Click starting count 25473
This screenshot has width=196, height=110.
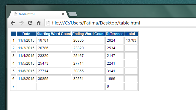pyautogui.click(x=54, y=63)
